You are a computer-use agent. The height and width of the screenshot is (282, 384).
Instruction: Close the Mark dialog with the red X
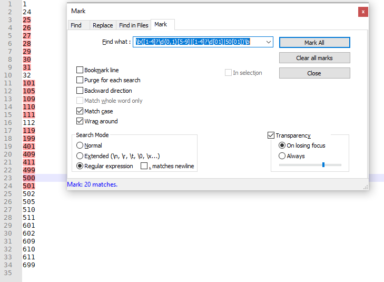(363, 12)
